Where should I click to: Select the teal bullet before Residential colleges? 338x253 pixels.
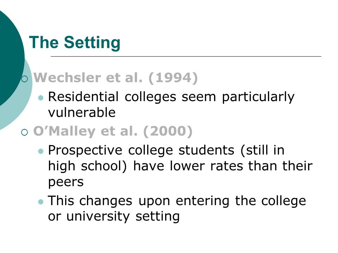[40, 98]
